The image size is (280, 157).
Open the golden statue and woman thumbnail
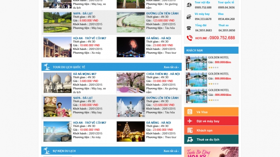coord(57,107)
